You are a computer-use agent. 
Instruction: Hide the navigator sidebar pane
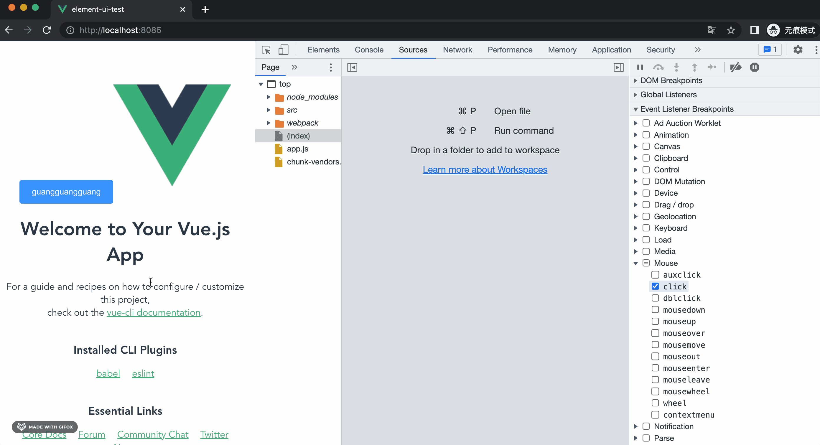pos(352,67)
